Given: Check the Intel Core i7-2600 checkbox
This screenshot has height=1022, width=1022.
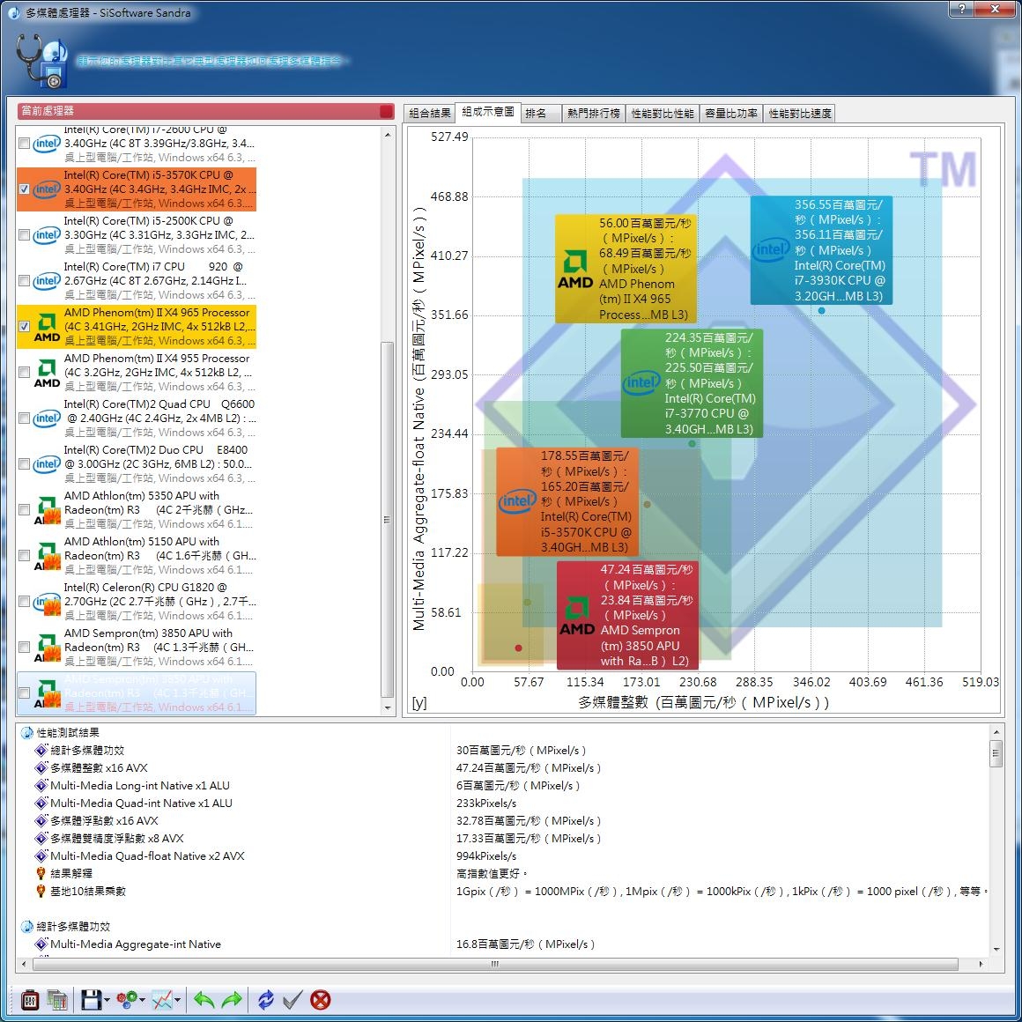Looking at the screenshot, I should (x=24, y=143).
